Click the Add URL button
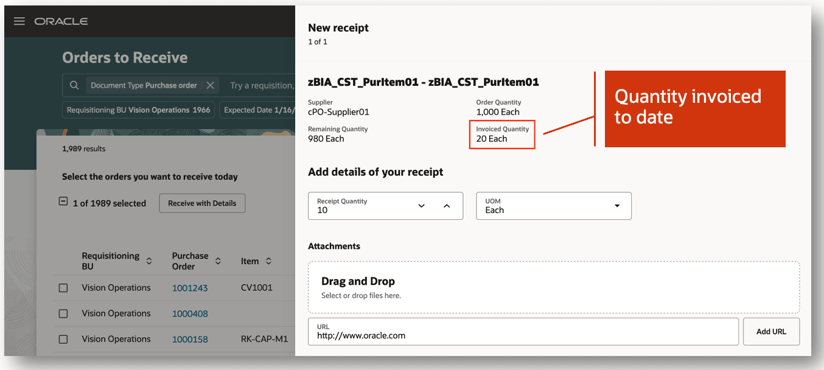824x370 pixels. point(771,332)
